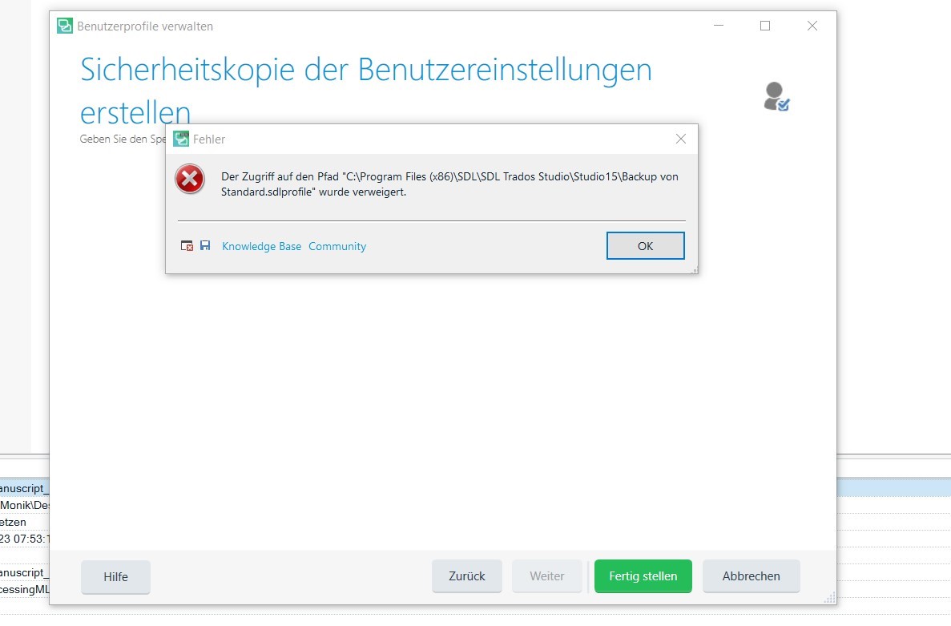Minimize the Benutzerprofile verwalten window
The width and height of the screenshot is (951, 626).
(x=719, y=26)
